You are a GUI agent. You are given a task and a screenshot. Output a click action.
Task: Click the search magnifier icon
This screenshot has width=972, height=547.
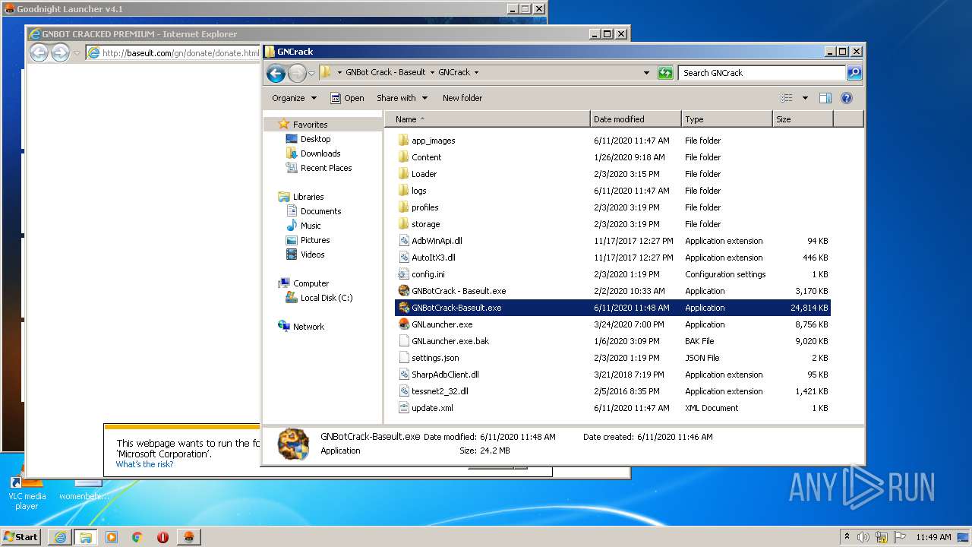(854, 73)
